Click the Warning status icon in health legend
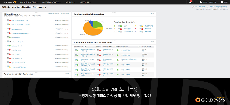The width and height of the screenshot is (230, 105). click(141, 26)
